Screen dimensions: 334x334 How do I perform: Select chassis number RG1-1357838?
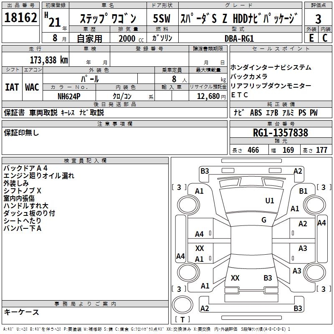coord(281,133)
